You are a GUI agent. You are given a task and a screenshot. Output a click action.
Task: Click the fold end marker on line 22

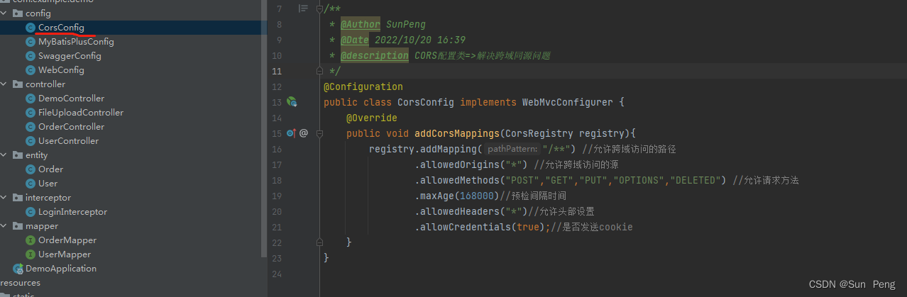(319, 242)
